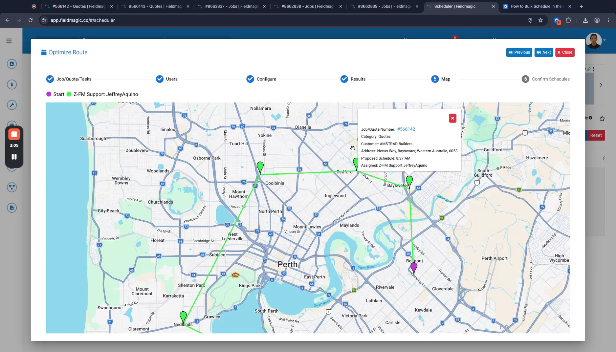Click Scarborough label on map
Image resolution: width=616 pixels, height=352 pixels.
click(x=93, y=139)
